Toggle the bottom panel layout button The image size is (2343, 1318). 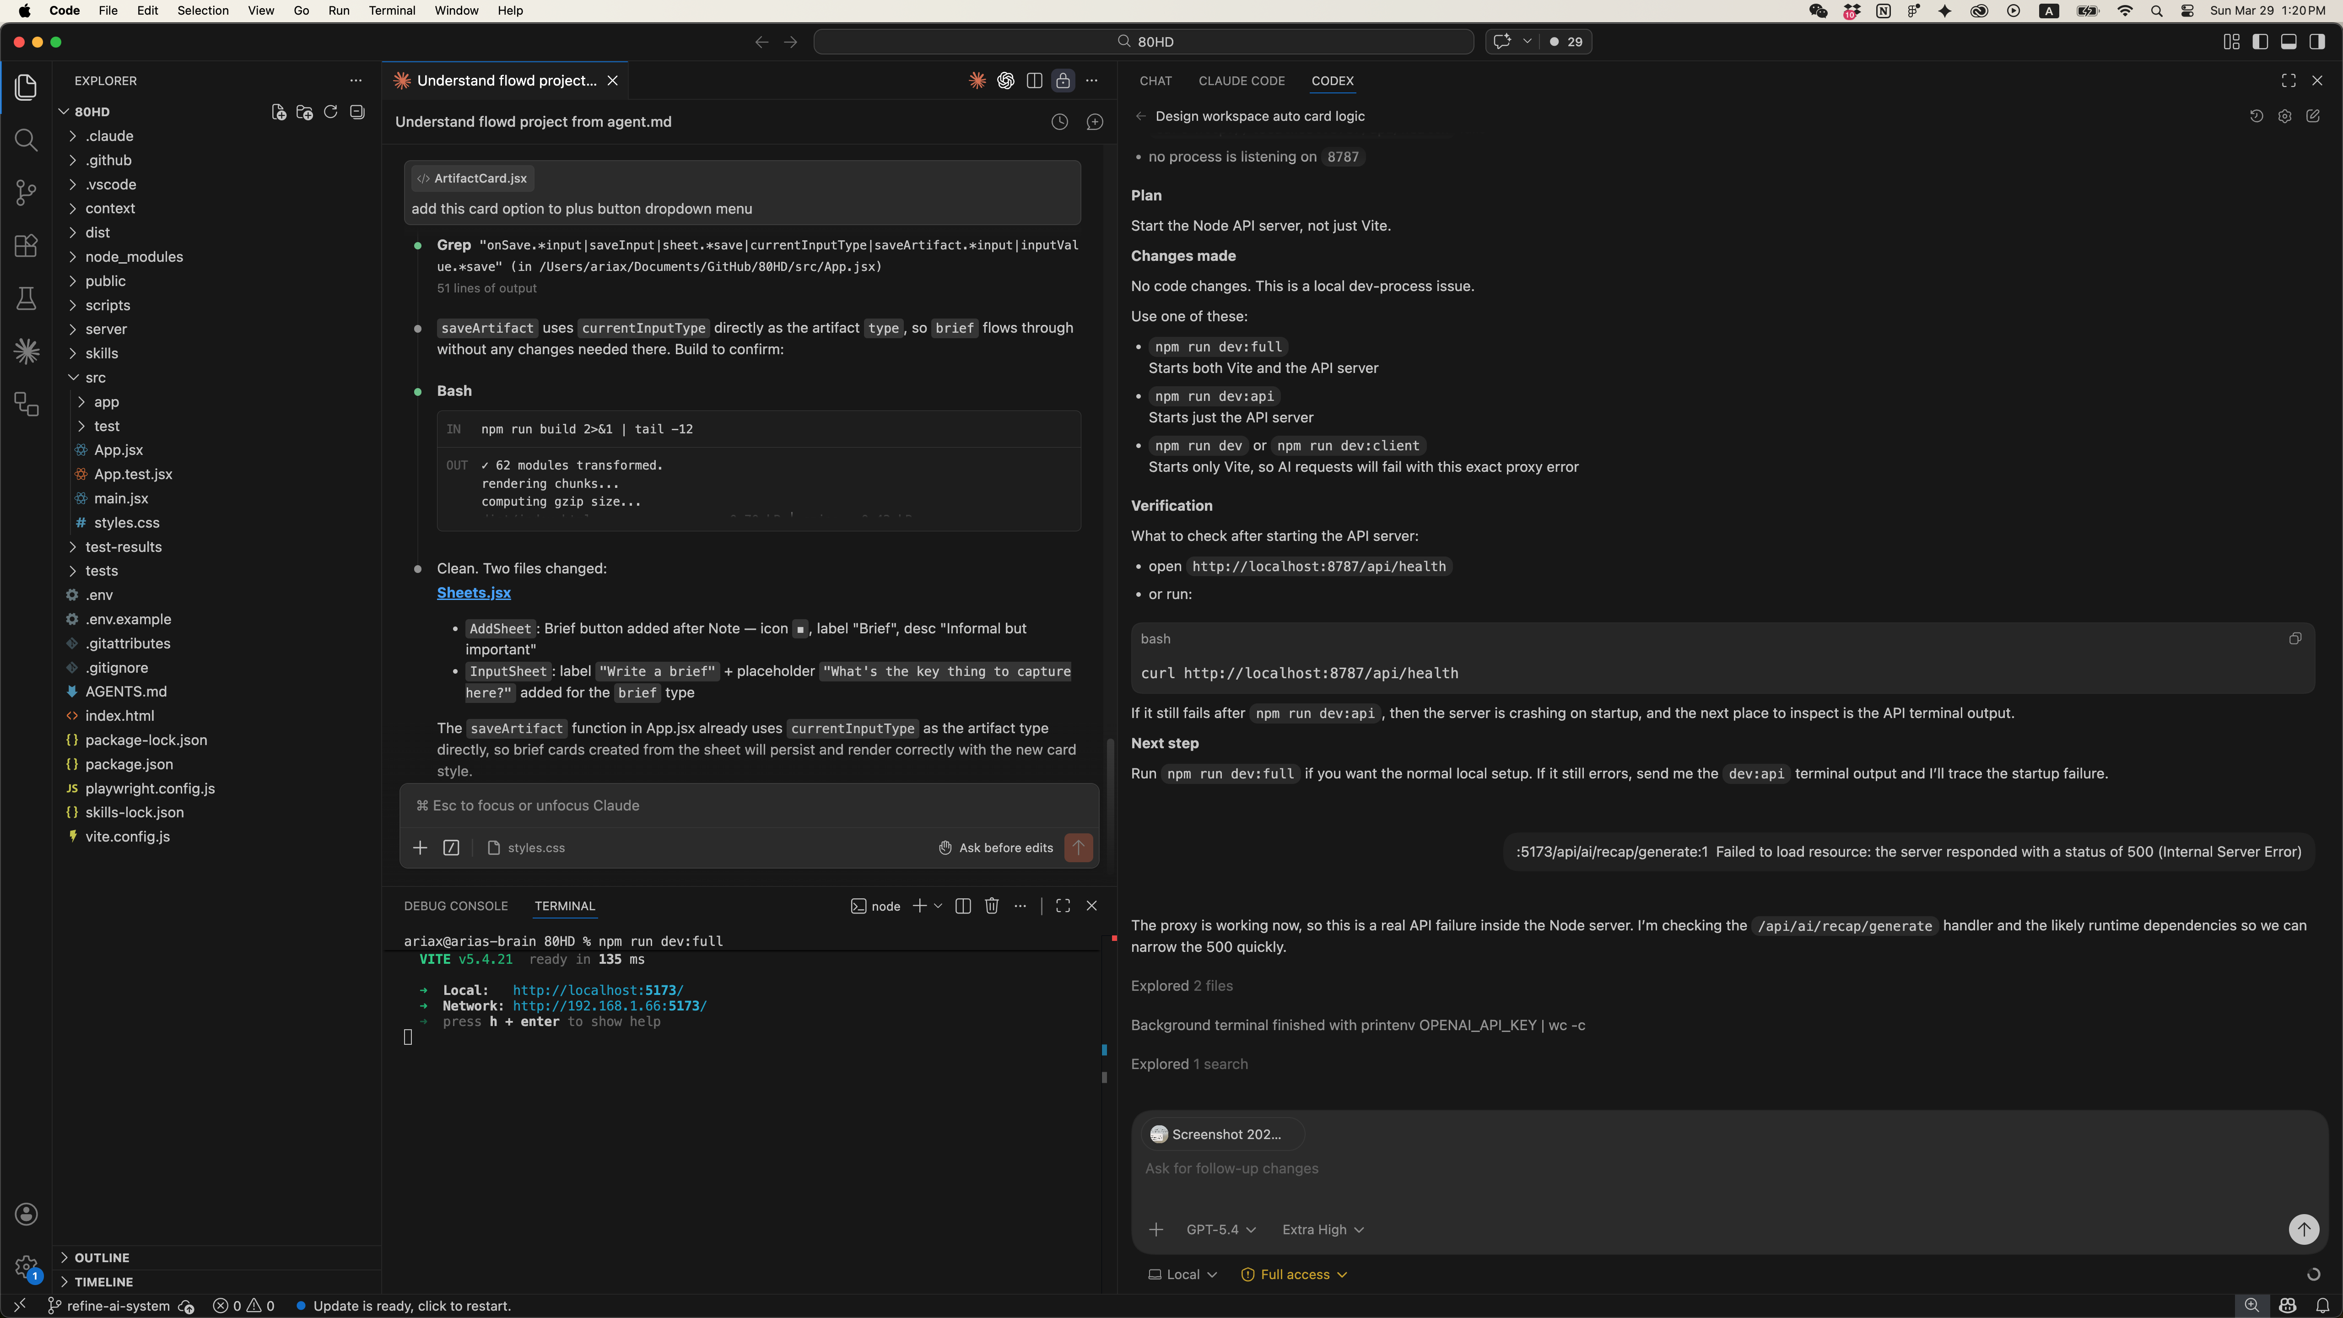pyautogui.click(x=2289, y=42)
